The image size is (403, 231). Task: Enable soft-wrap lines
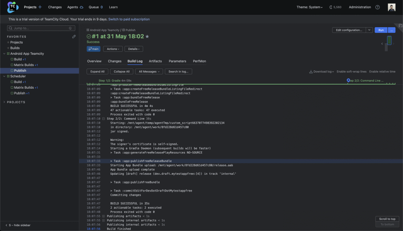tap(352, 72)
